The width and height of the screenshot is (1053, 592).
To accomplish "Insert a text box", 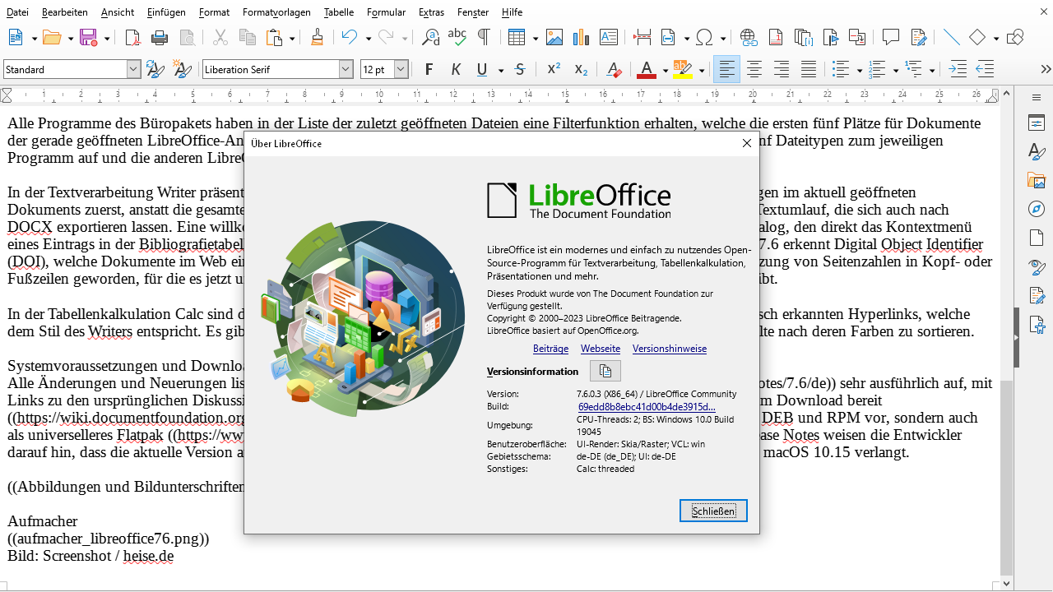I will click(609, 37).
